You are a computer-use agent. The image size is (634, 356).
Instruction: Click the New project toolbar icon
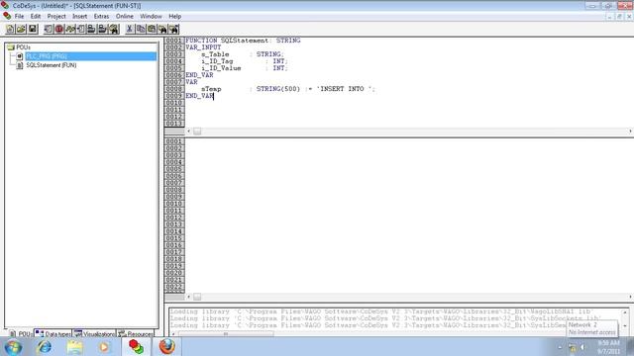click(10, 29)
